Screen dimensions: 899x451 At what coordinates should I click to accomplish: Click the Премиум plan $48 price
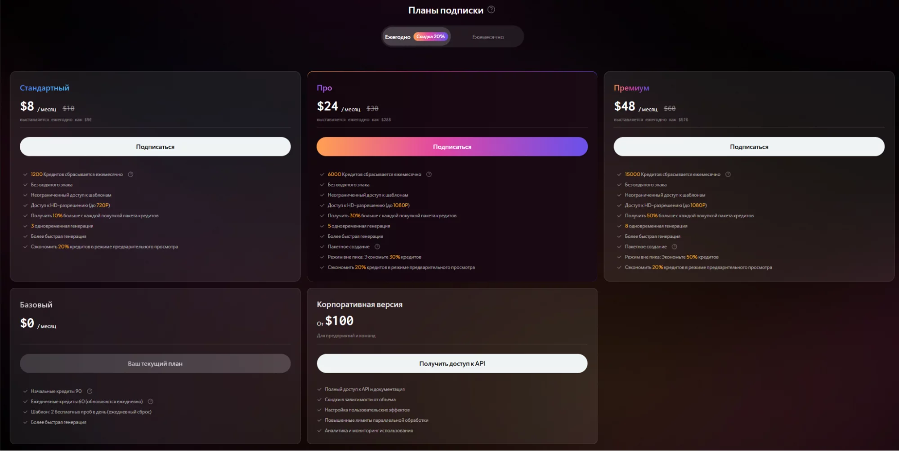click(624, 107)
